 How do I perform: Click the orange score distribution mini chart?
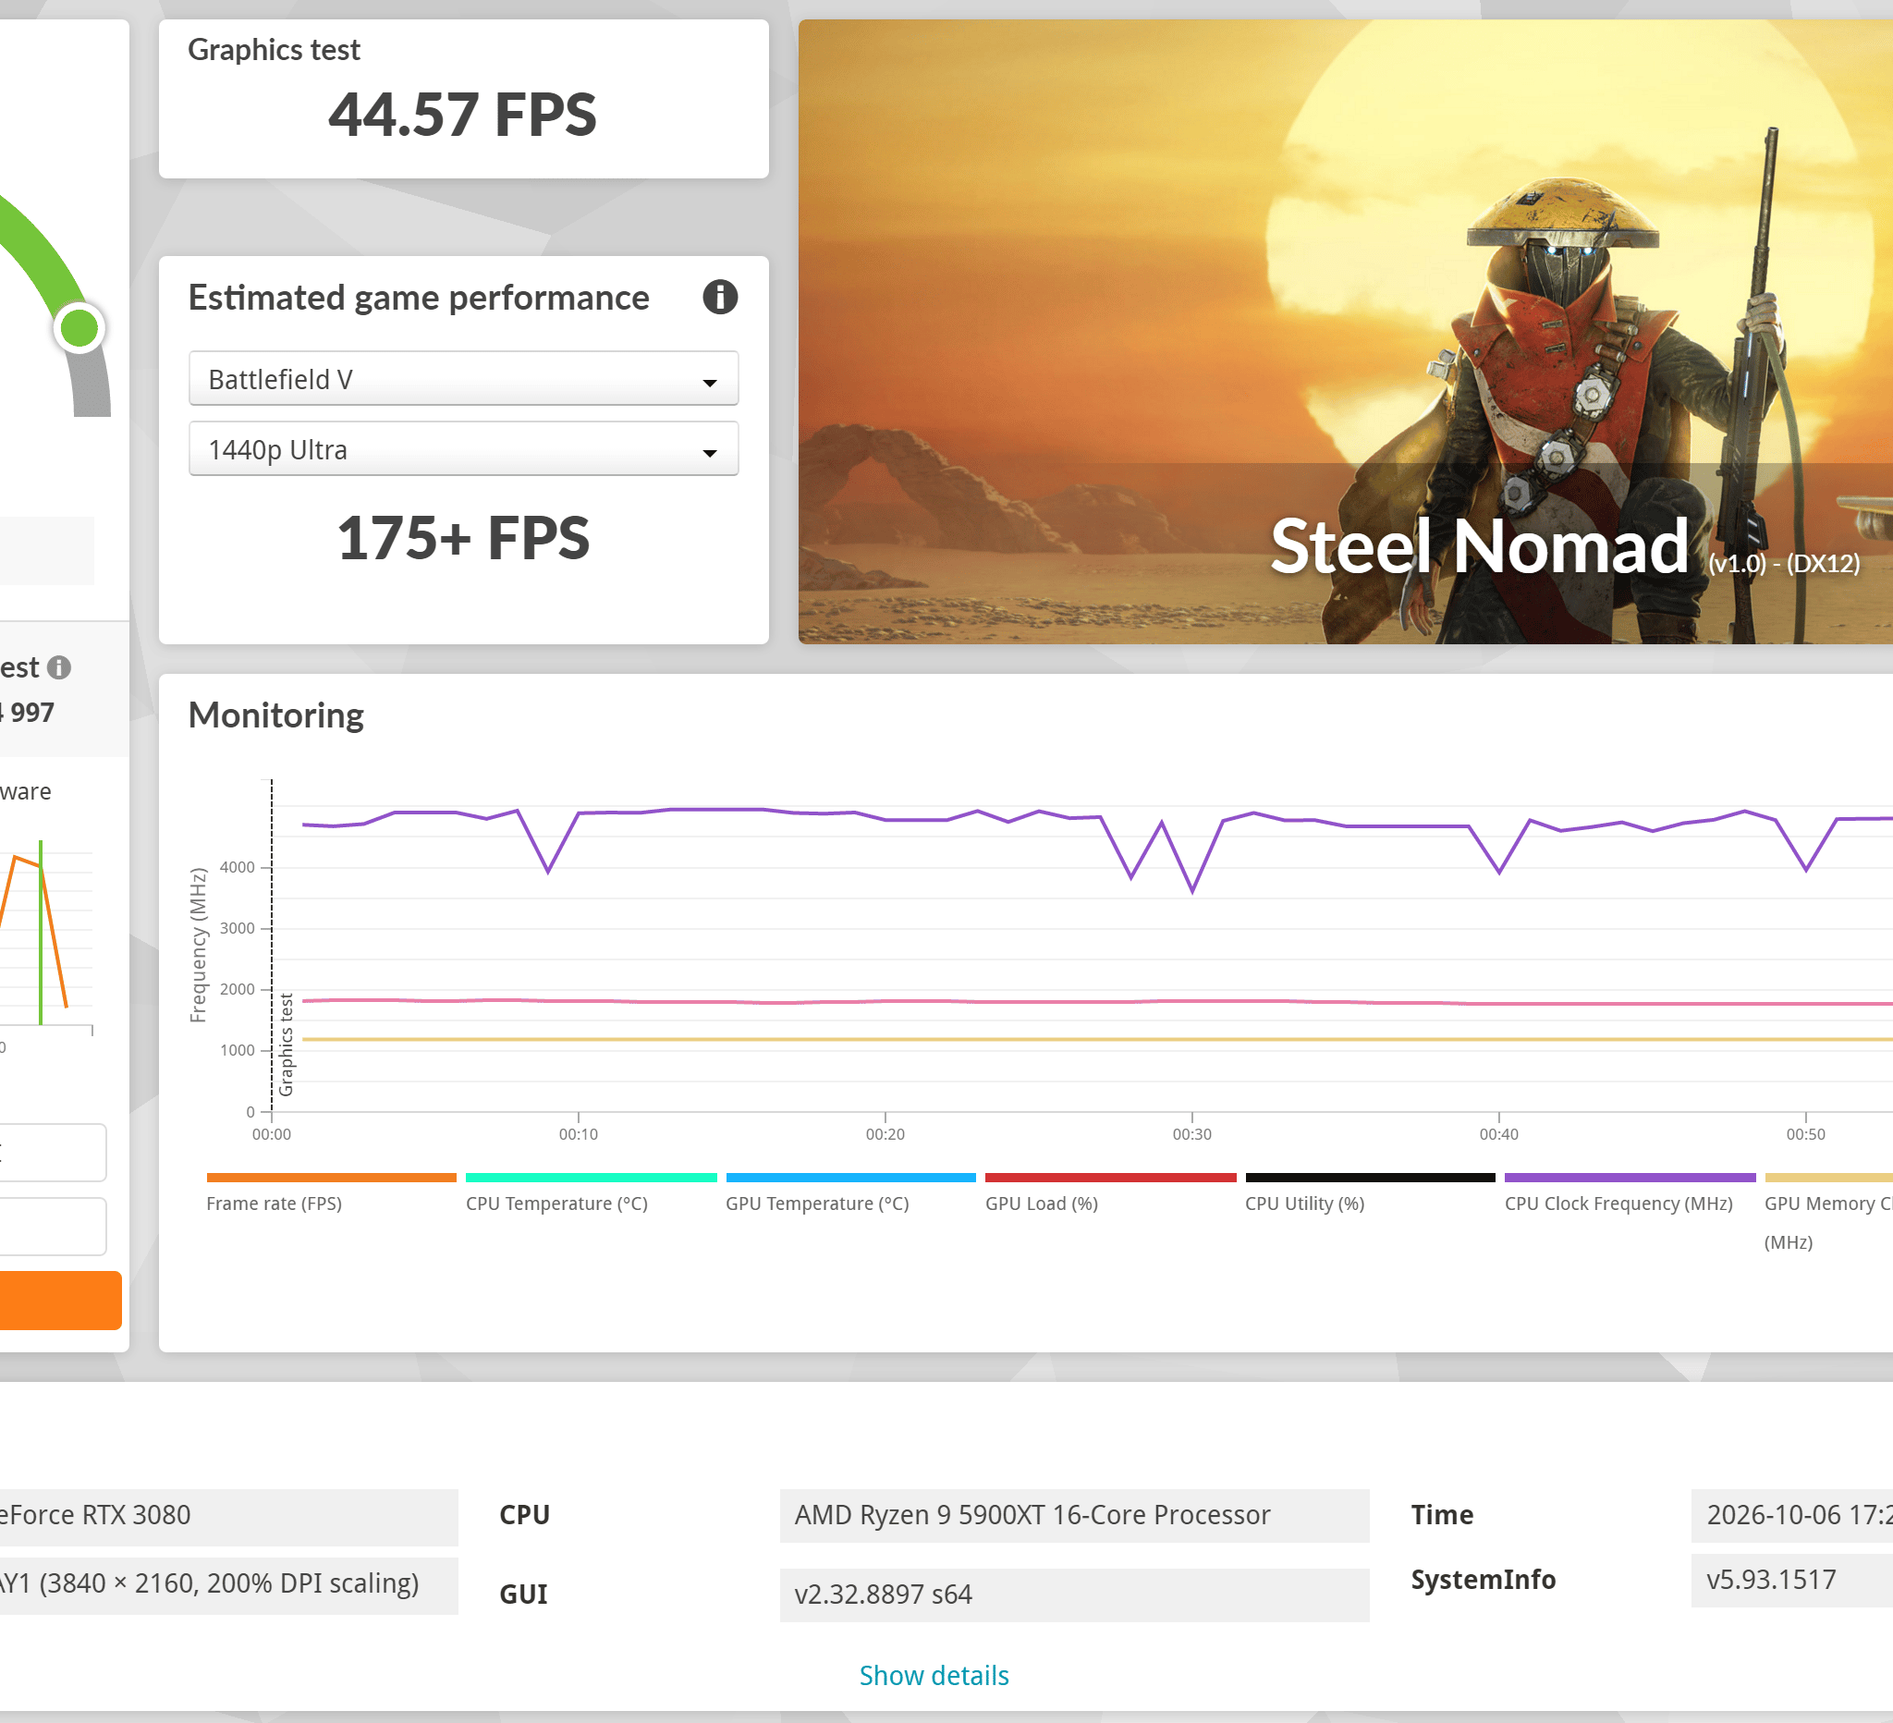pos(46,935)
